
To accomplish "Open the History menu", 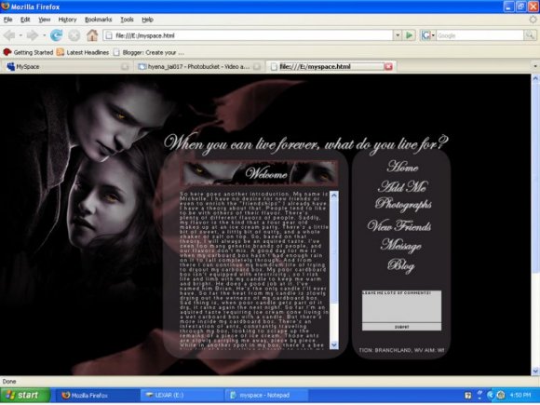I will (67, 20).
